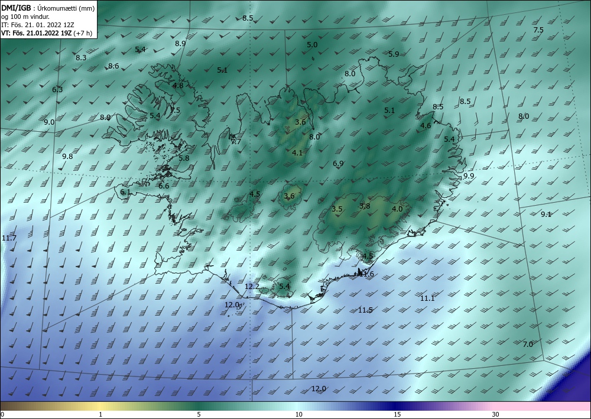Select the 7.7 value label

236,142
